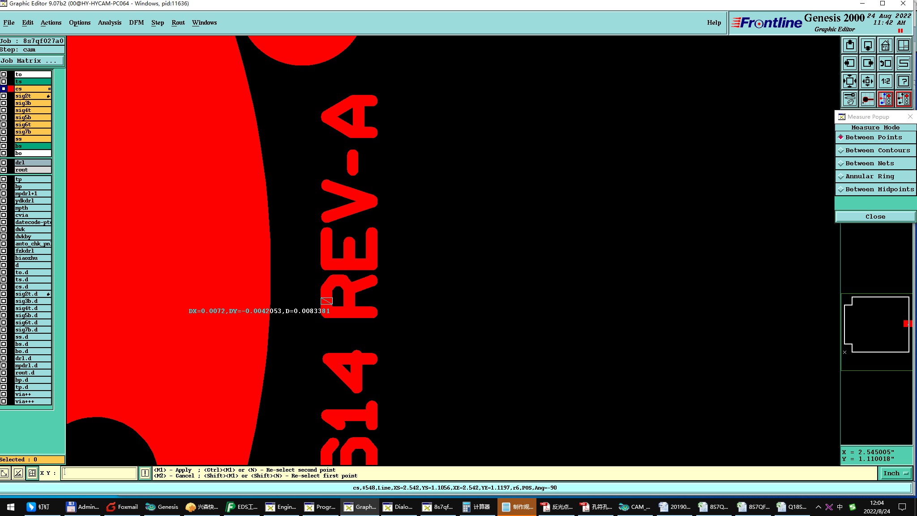Screen dimensions: 917x516
Task: Toggle the 'cs' layer checkbox
Action: pyautogui.click(x=4, y=89)
